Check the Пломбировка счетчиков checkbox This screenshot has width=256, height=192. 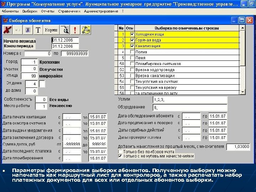(x=132, y=64)
